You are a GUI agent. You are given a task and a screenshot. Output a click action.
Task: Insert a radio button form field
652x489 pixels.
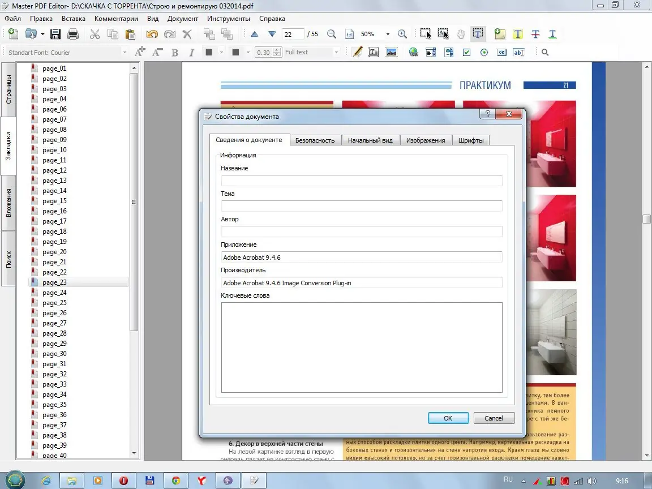(484, 53)
